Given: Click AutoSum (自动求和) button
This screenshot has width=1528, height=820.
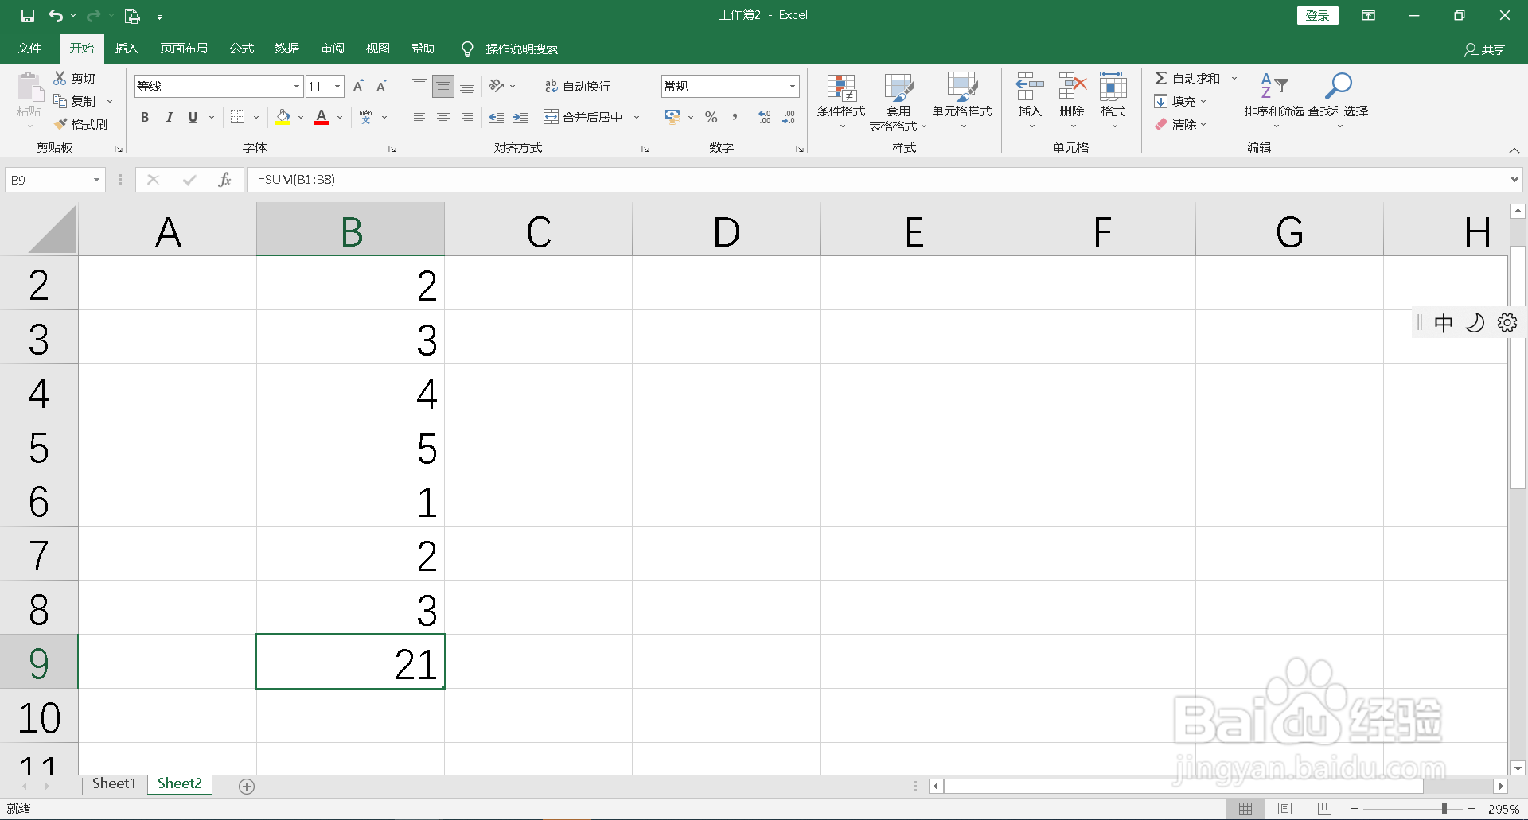Looking at the screenshot, I should tap(1187, 78).
